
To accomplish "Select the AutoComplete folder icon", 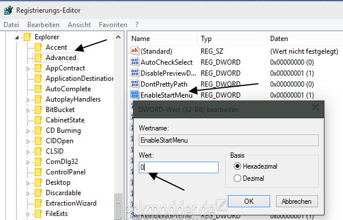I will click(x=38, y=89).
